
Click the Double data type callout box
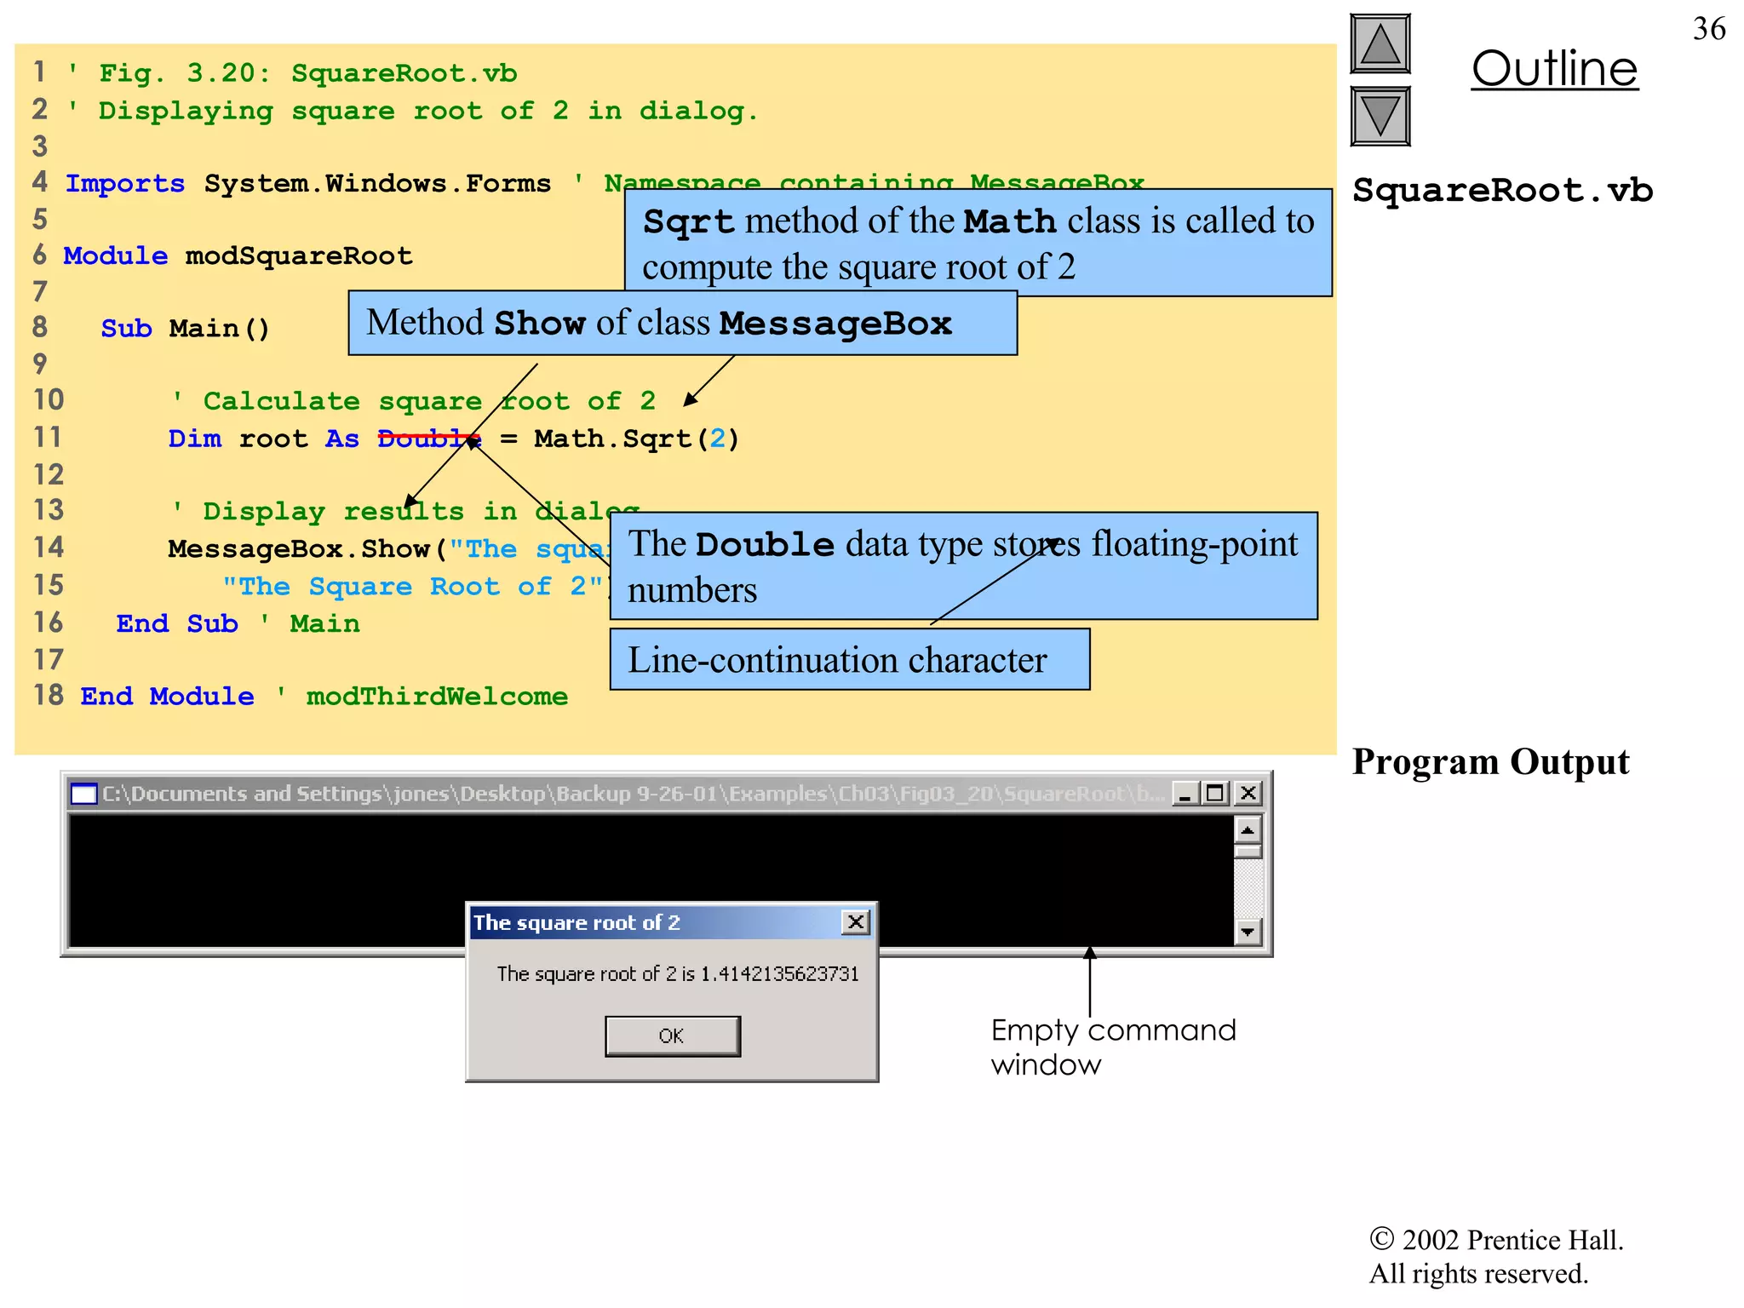click(962, 566)
